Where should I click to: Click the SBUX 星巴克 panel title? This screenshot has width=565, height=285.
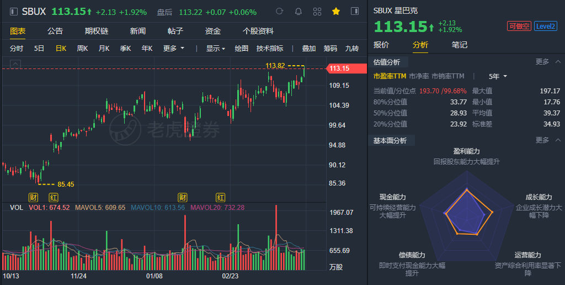[x=396, y=11]
